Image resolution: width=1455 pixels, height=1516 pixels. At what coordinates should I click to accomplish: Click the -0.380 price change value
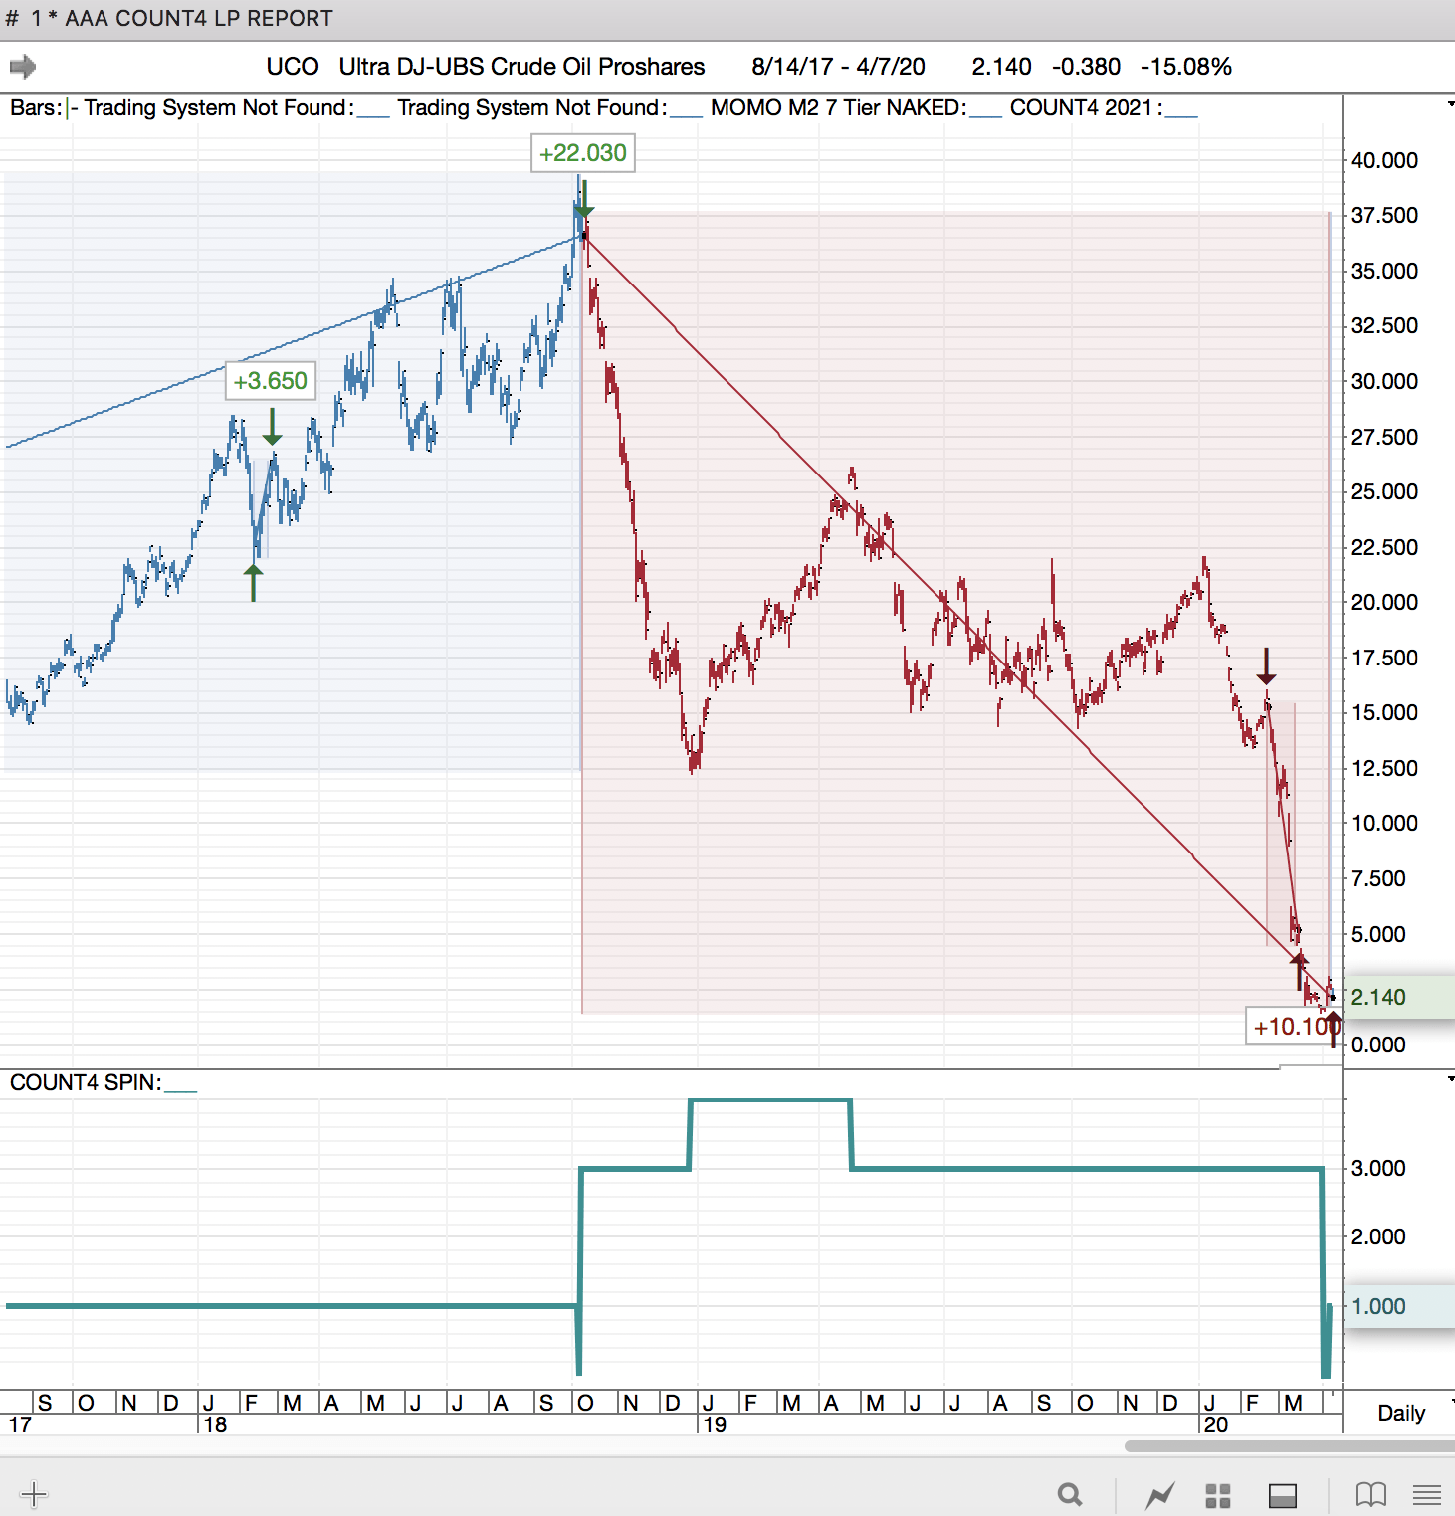1086,67
